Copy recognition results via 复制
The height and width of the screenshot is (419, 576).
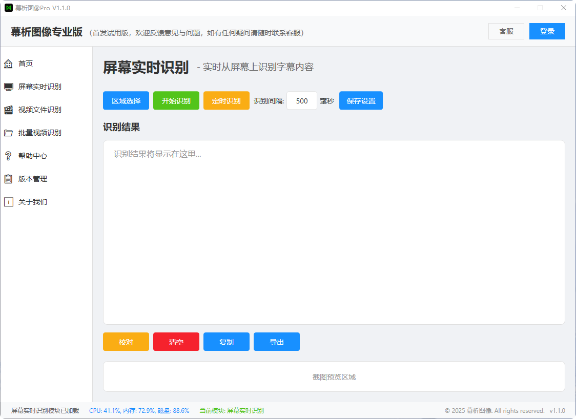[226, 342]
